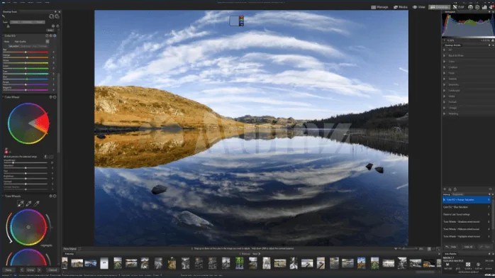Collapse the Color EQ section triangle
Screen dimensions: 495x278
3,36
